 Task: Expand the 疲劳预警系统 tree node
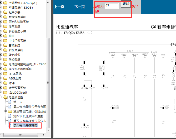pyautogui.click(x=1, y=88)
